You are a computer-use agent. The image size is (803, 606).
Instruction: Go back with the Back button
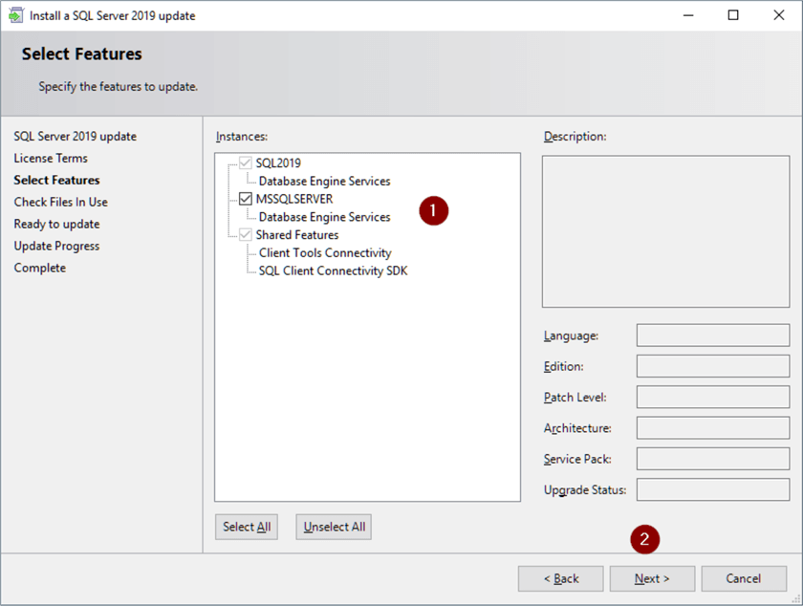pos(560,578)
